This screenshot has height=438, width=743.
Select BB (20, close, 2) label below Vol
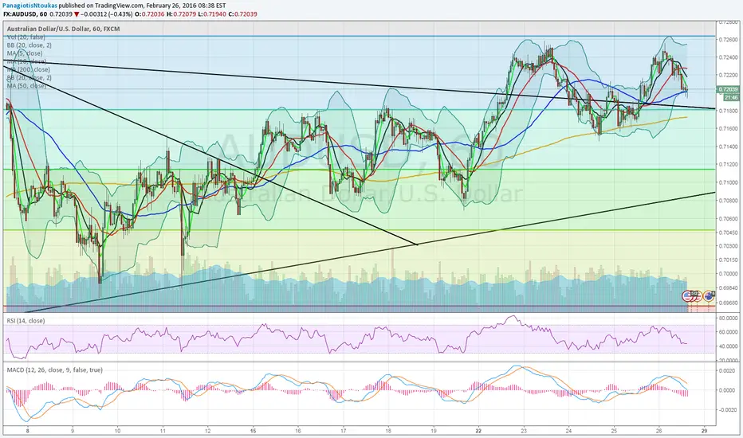tap(29, 45)
